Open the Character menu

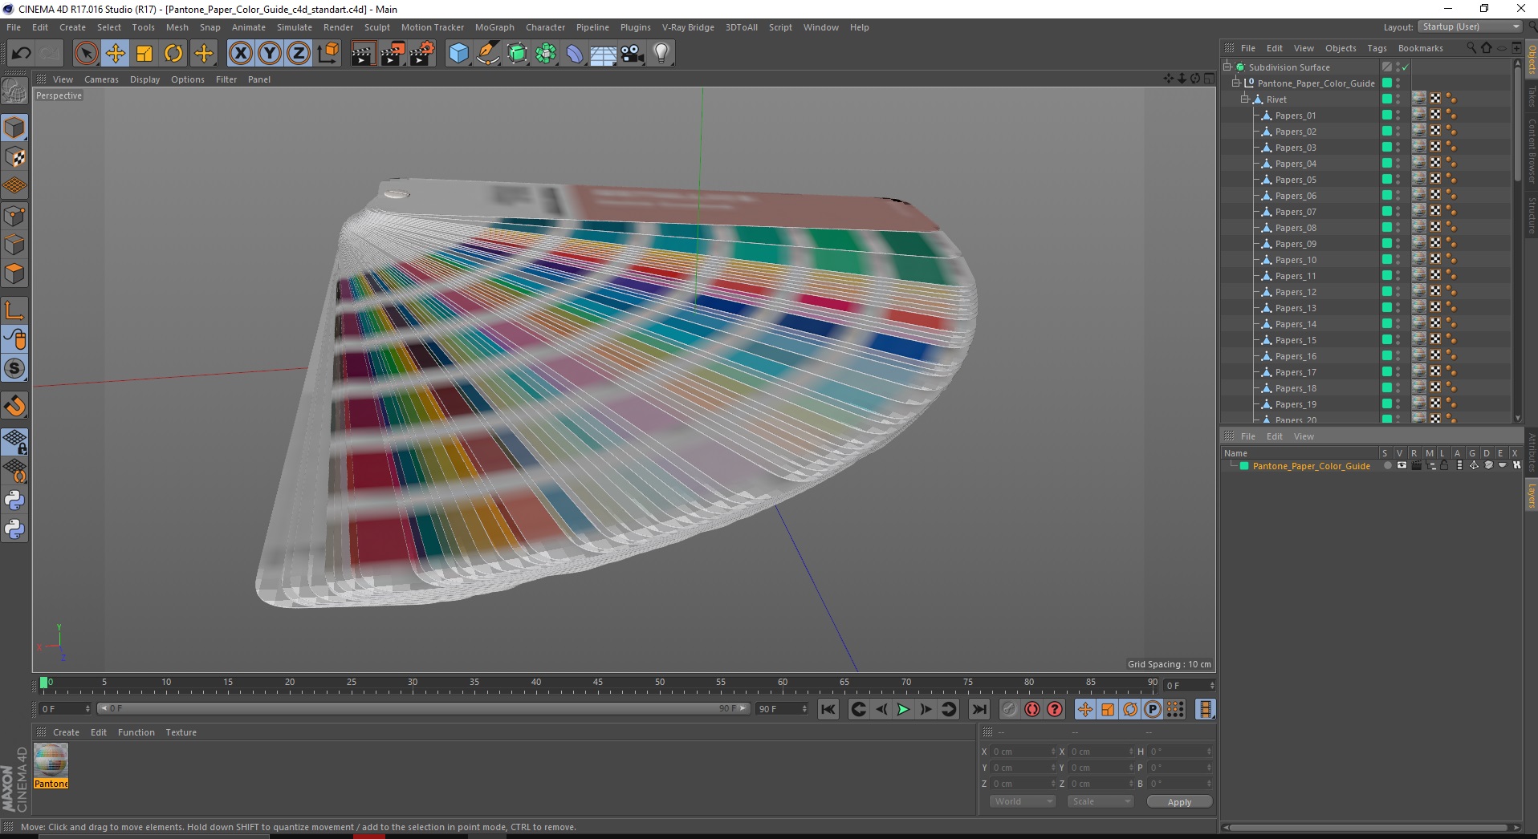pos(545,27)
